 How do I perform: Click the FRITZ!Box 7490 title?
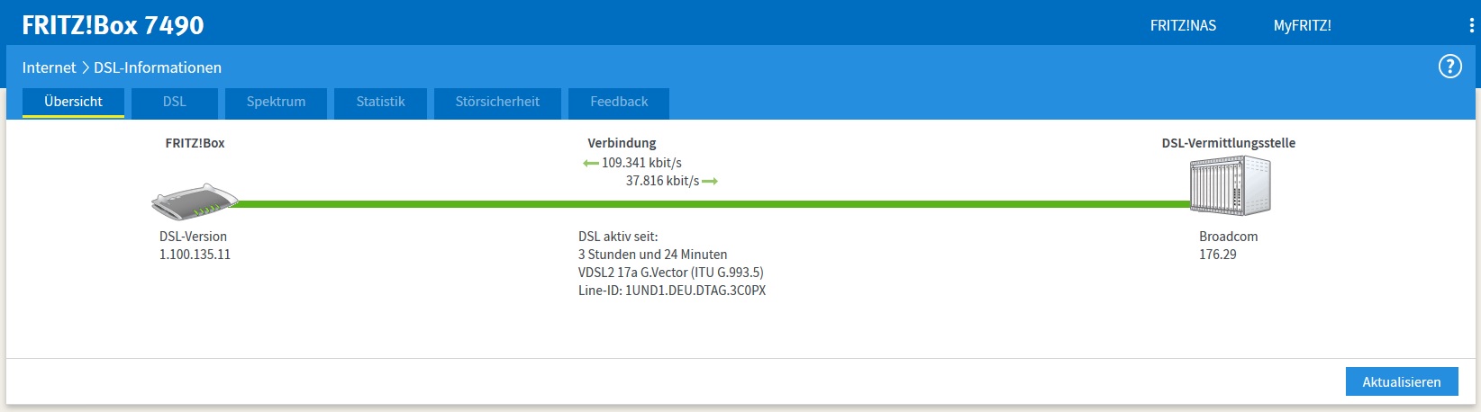[114, 25]
